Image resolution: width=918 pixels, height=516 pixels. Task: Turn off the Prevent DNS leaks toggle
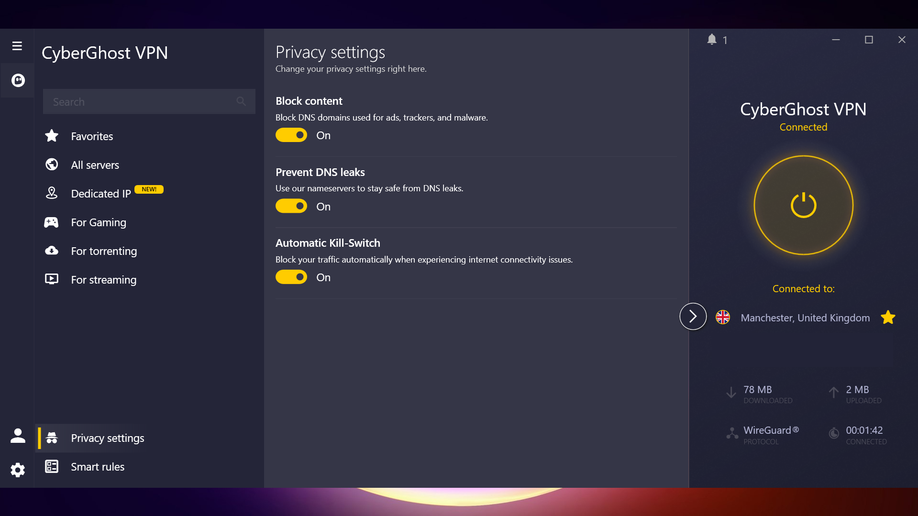291,206
